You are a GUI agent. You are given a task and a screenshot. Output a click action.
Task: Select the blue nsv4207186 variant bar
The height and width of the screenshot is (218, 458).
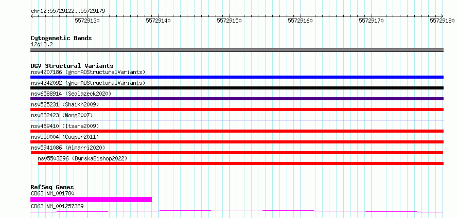[237, 77]
